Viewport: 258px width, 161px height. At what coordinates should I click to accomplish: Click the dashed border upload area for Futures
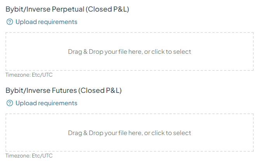[x=129, y=133]
